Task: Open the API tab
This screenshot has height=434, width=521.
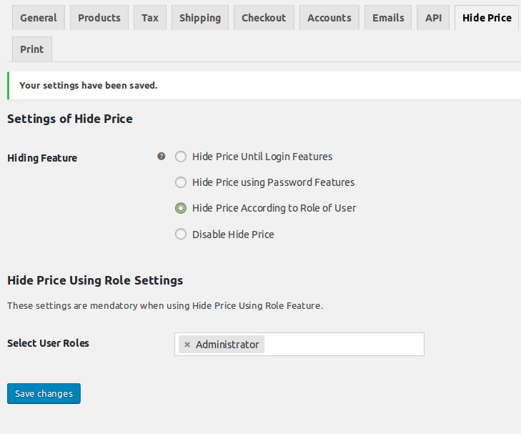Action: [434, 18]
